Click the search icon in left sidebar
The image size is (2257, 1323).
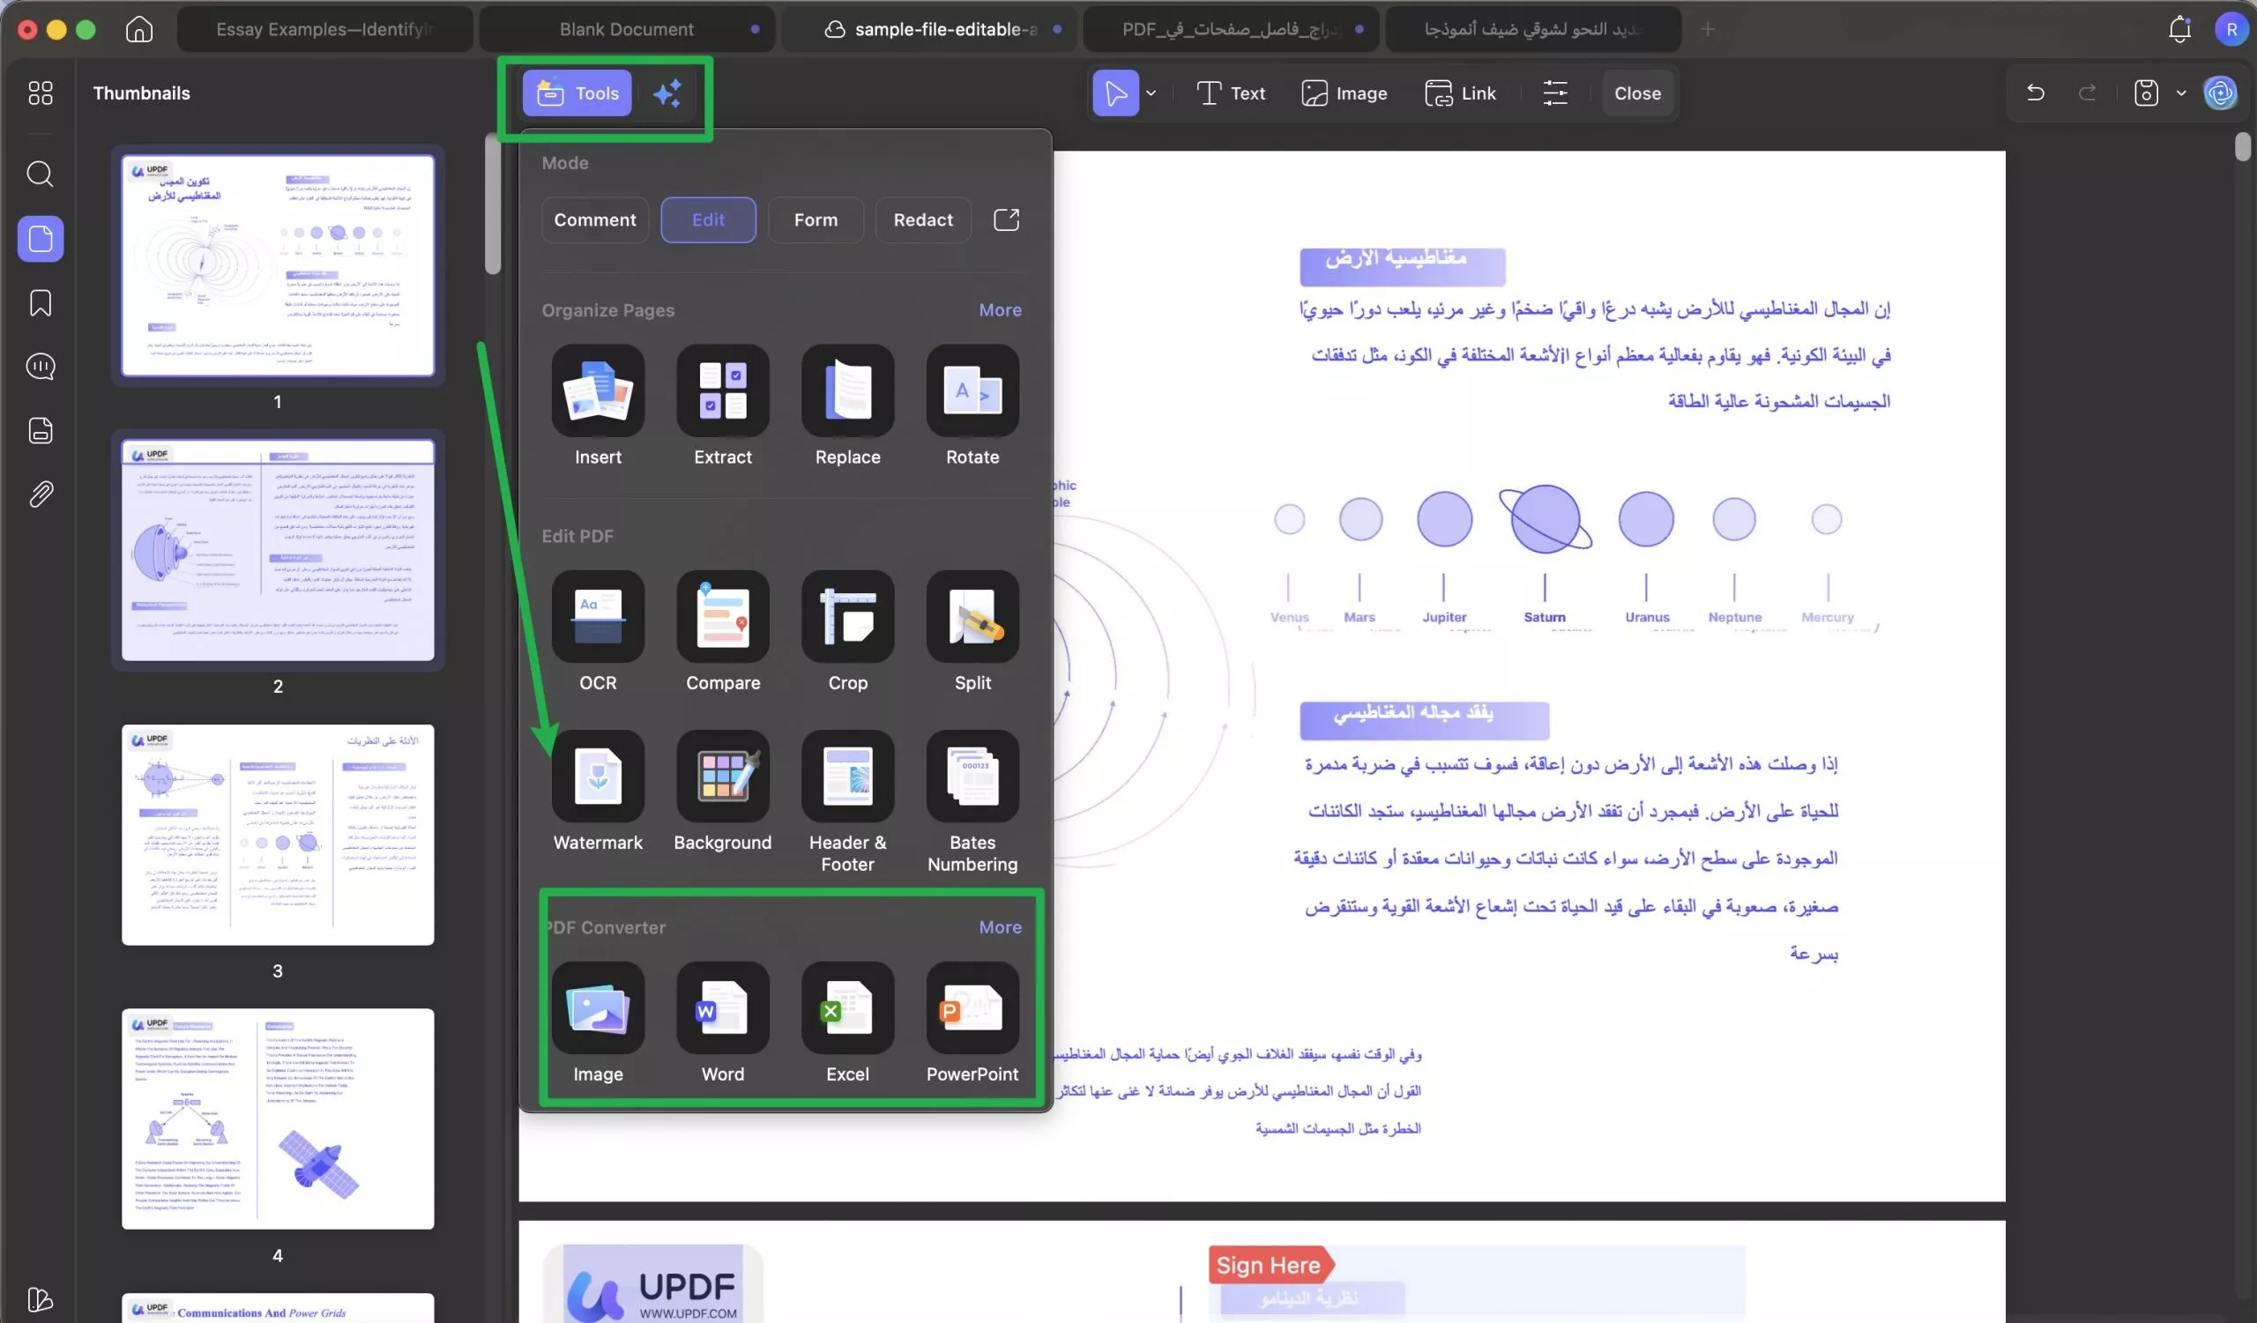(41, 174)
